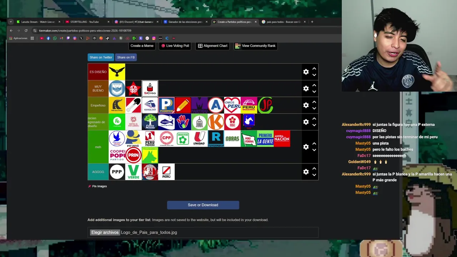Image resolution: width=457 pixels, height=257 pixels.
Task: Switch to pais para todos search tab
Action: point(283,22)
